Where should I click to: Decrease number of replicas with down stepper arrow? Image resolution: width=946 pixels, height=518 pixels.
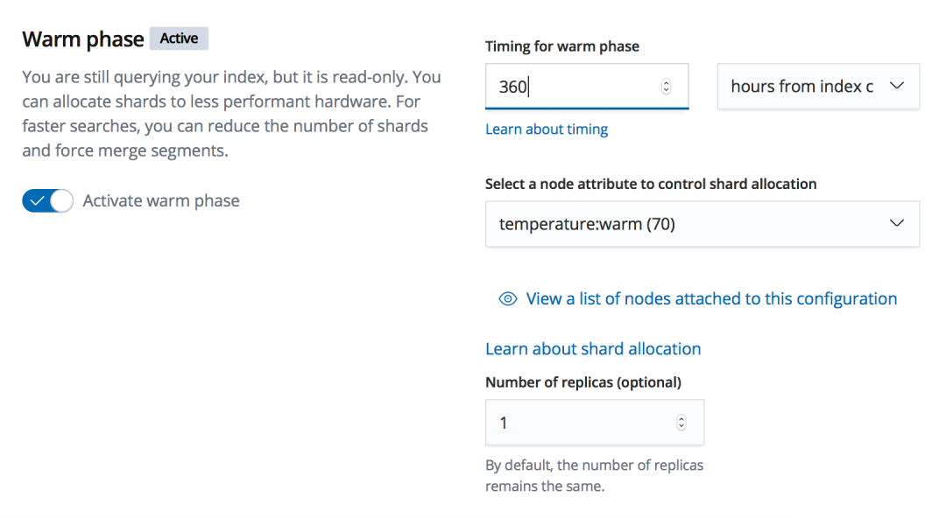click(681, 427)
